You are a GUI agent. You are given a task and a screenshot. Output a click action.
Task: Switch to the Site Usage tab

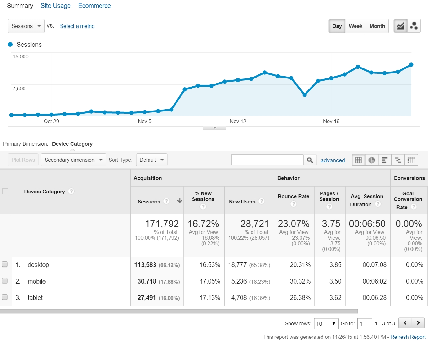(x=56, y=6)
